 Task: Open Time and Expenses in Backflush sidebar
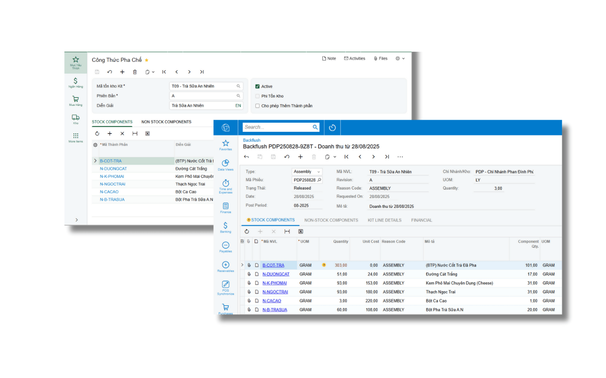[226, 186]
